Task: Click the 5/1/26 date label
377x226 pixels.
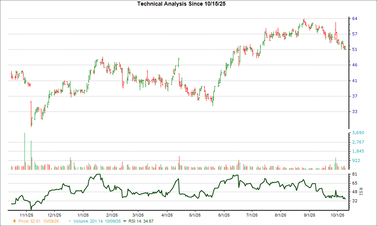Action: coord(195,215)
